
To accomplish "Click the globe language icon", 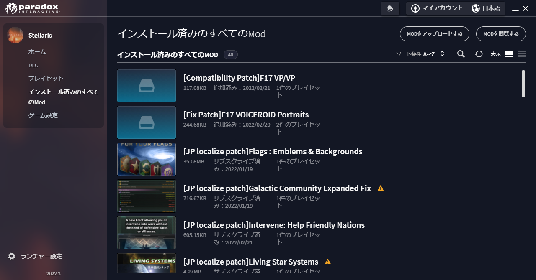I will [x=476, y=8].
